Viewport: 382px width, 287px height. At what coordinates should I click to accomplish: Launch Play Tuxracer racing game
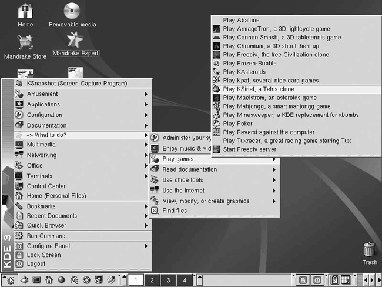(296, 141)
